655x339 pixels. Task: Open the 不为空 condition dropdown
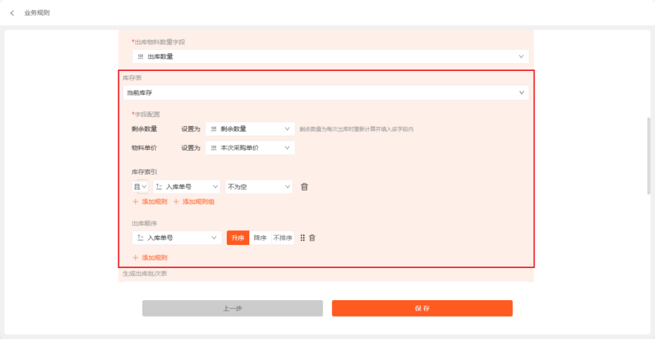pyautogui.click(x=258, y=187)
